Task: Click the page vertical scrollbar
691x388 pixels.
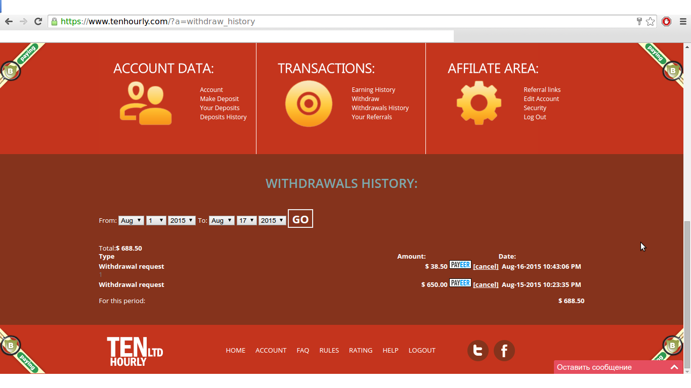Action: pos(687,273)
